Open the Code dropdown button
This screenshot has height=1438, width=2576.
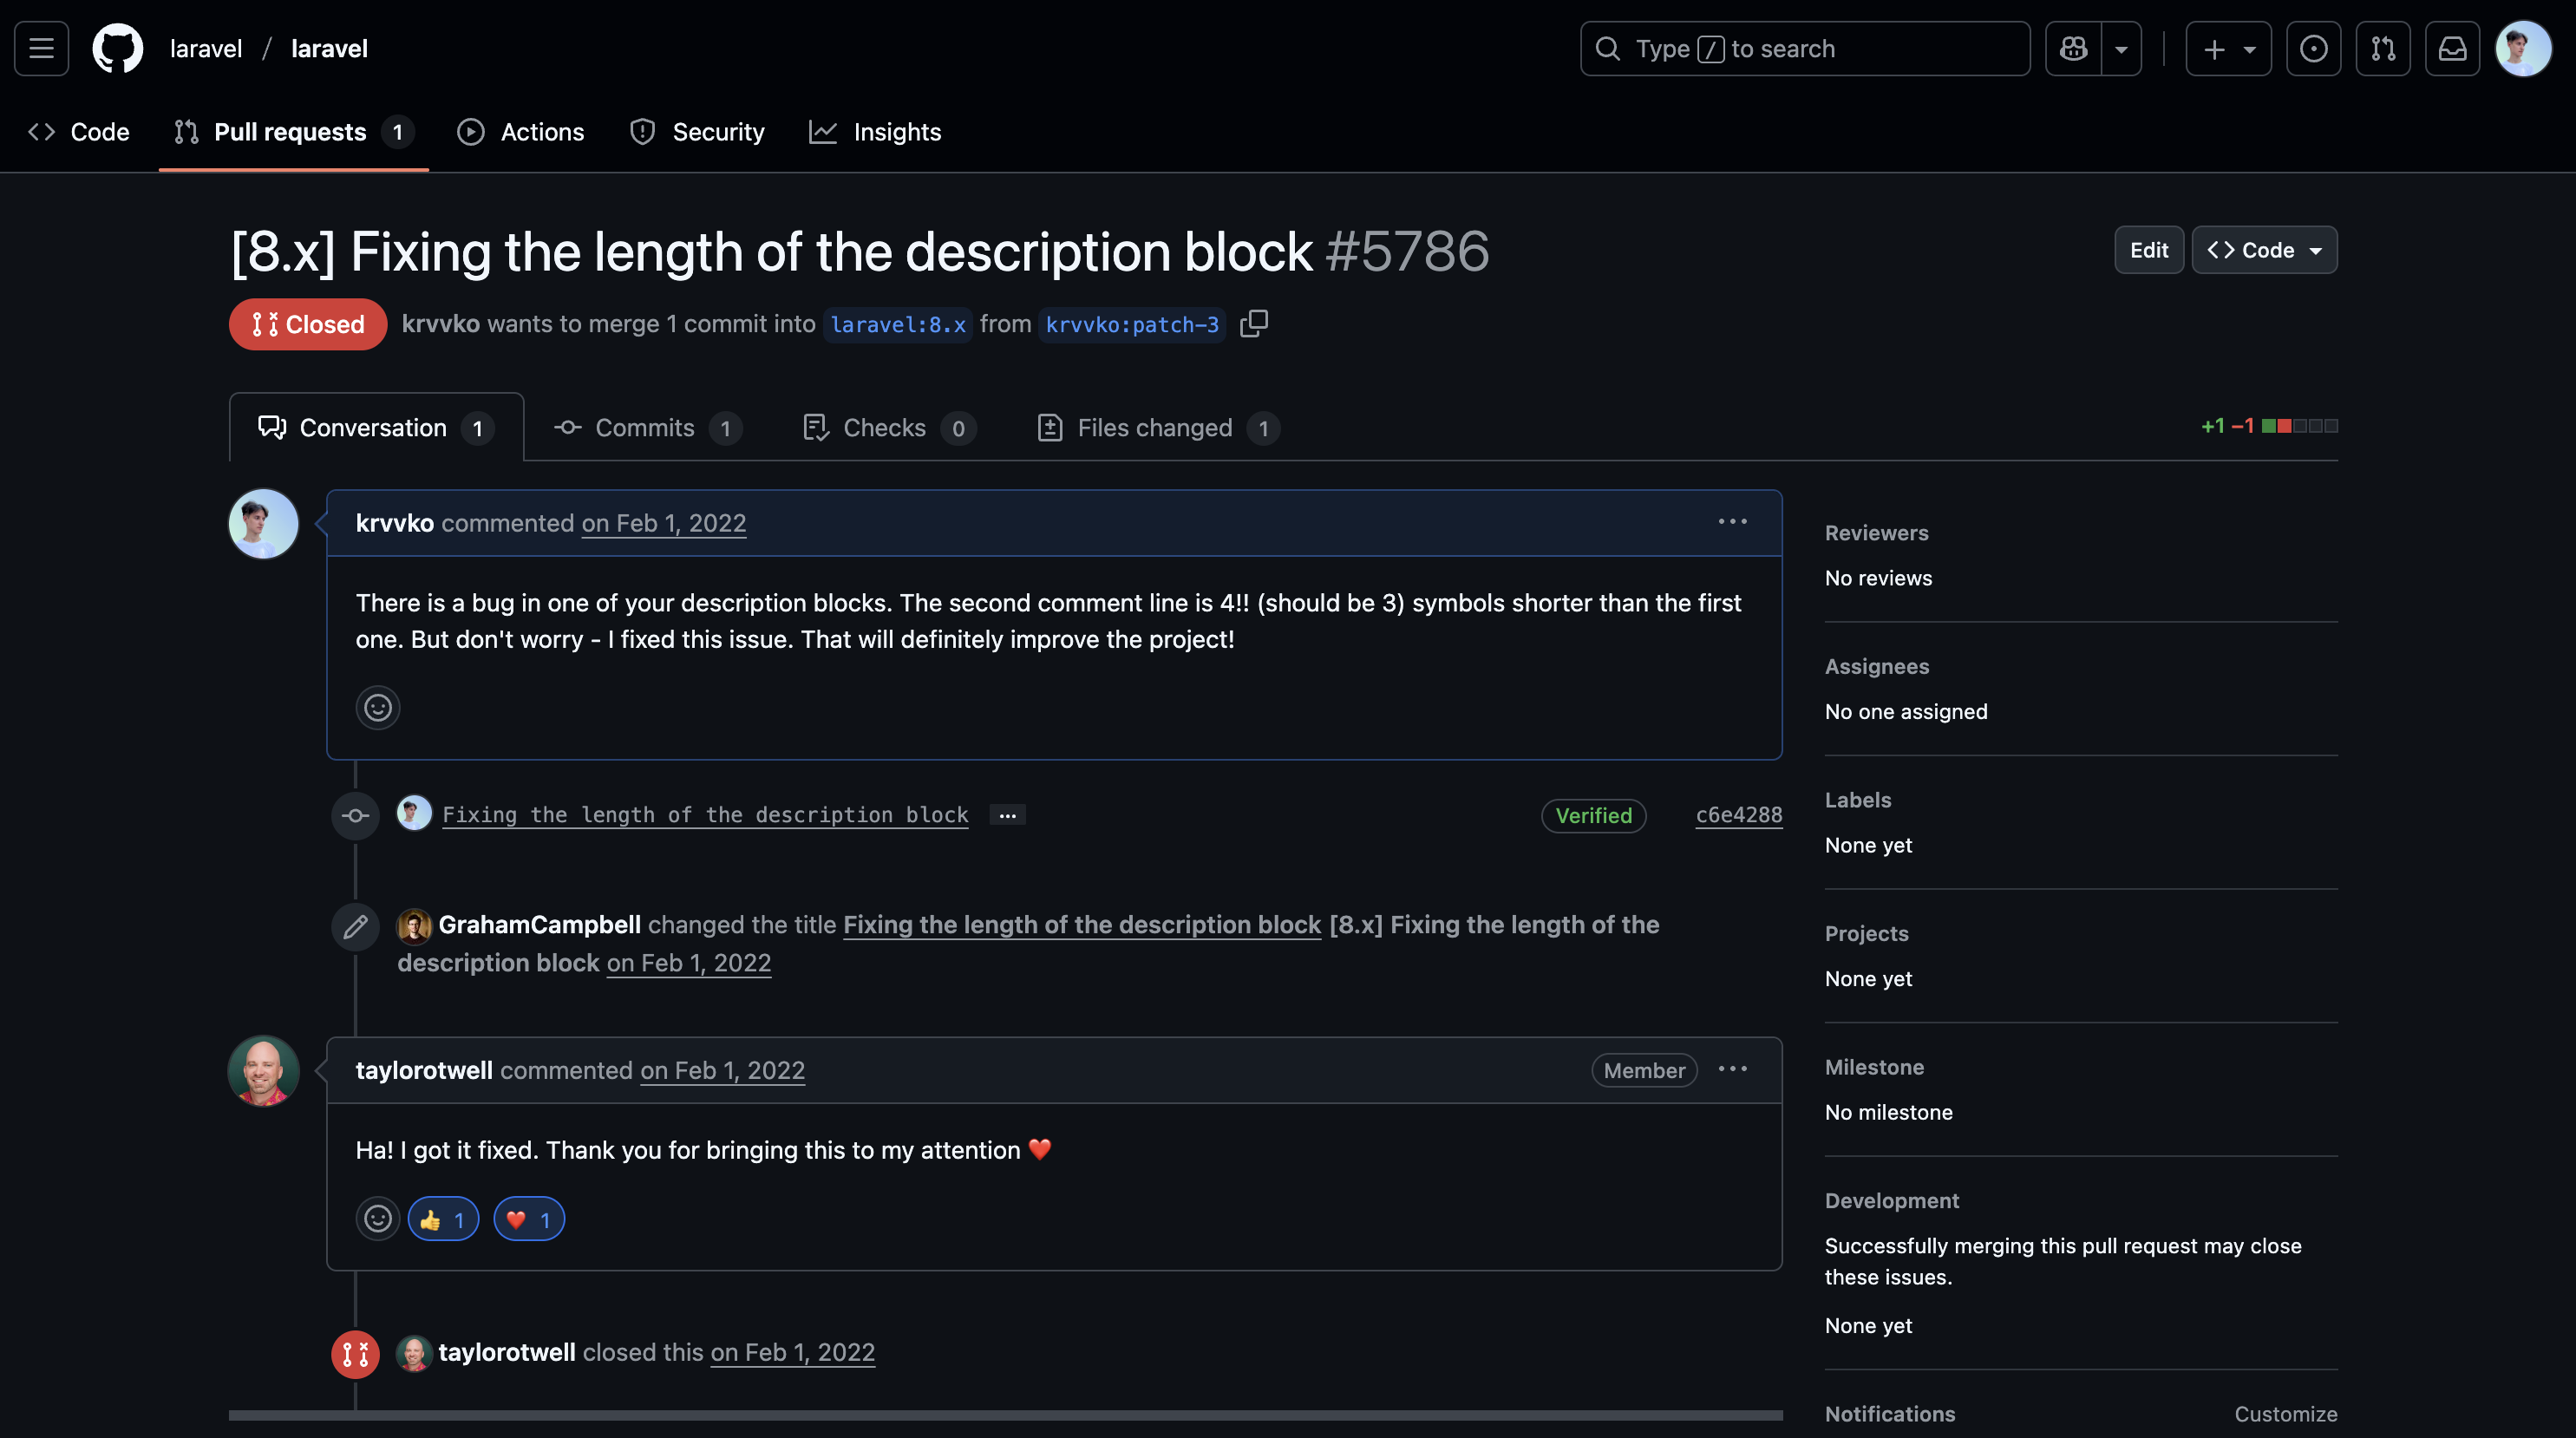point(2264,250)
